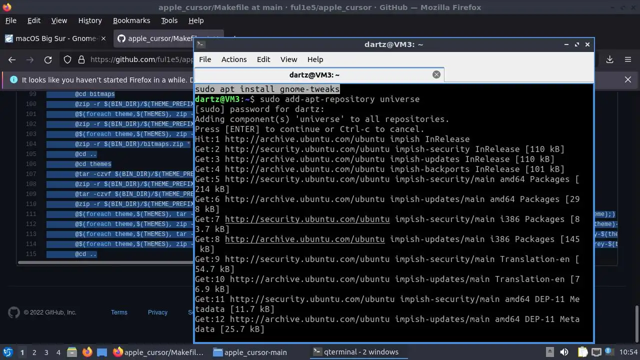Open the volume control in the tray
The width and height of the screenshot is (640, 360).
pos(564,352)
